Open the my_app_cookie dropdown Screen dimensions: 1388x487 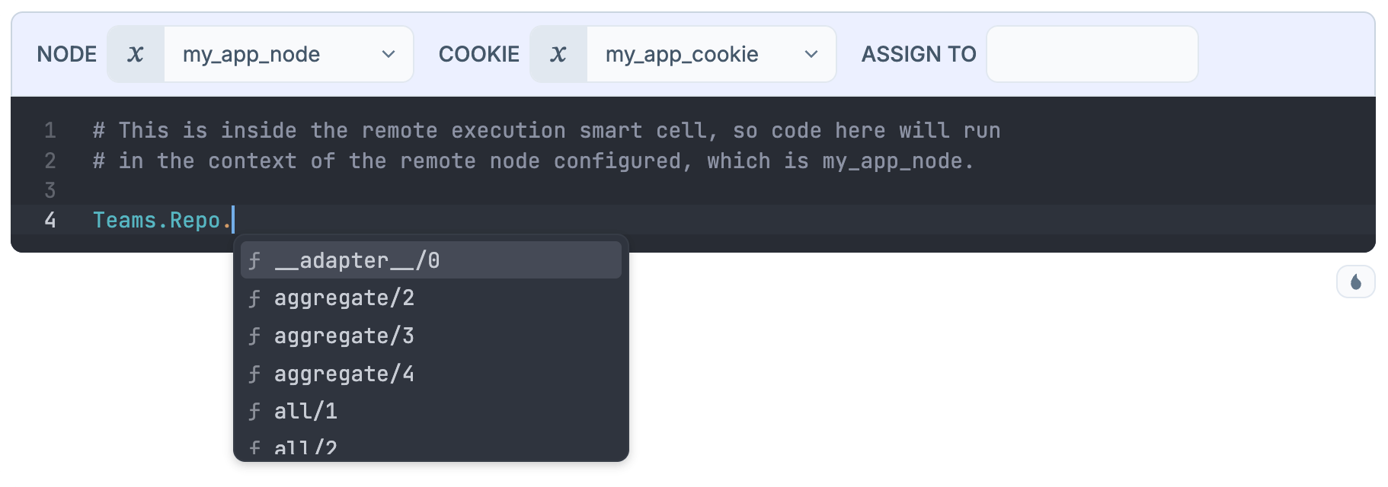click(x=711, y=54)
